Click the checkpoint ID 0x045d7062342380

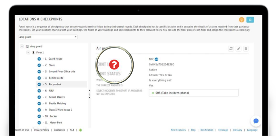(x=161, y=64)
